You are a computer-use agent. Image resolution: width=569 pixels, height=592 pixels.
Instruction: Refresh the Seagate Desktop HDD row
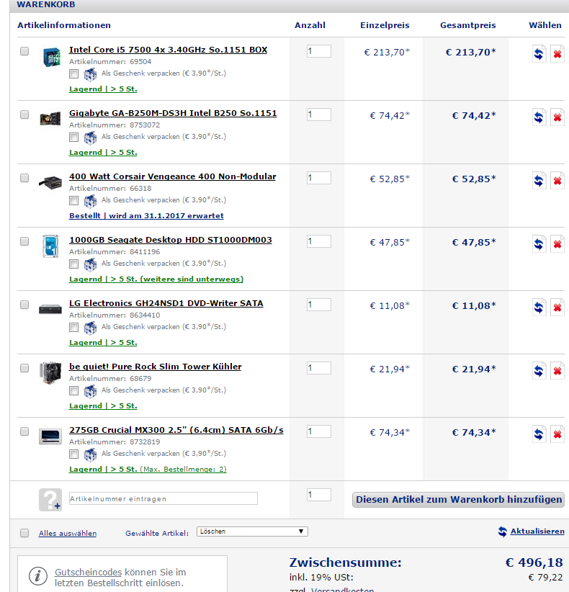tap(539, 244)
